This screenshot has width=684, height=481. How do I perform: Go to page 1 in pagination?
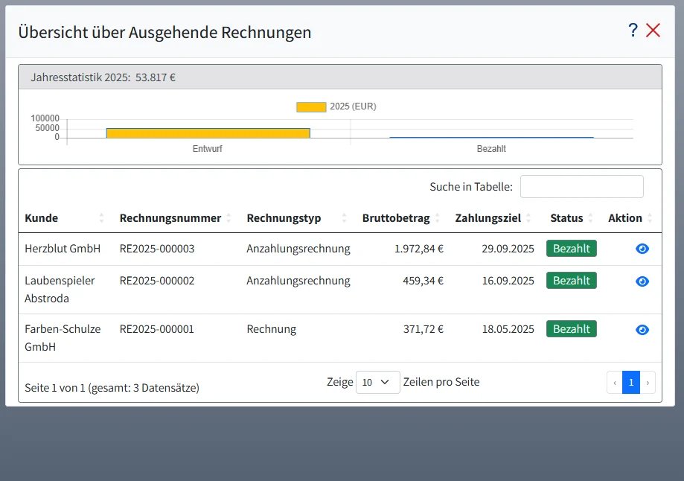click(630, 383)
